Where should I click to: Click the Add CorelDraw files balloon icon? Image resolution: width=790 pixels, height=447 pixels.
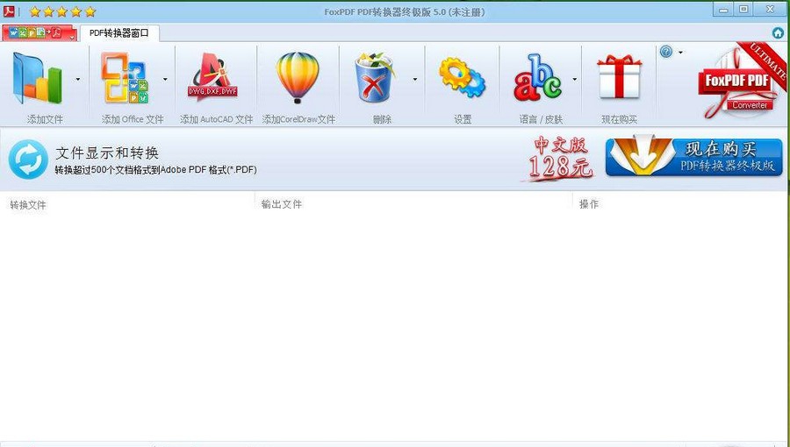coord(298,78)
